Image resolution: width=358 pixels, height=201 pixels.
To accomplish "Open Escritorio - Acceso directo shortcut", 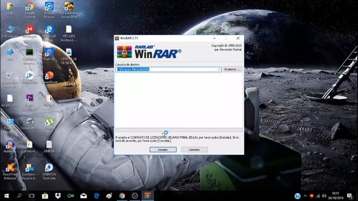I will (x=29, y=171).
